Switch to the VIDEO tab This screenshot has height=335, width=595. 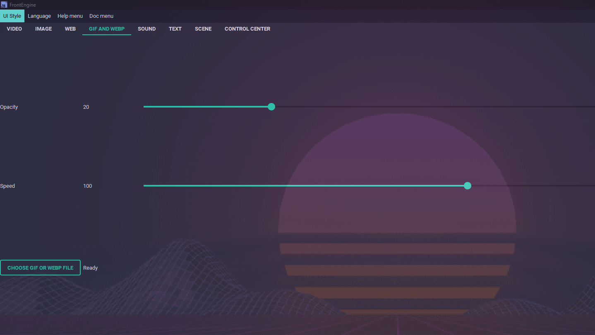click(14, 29)
